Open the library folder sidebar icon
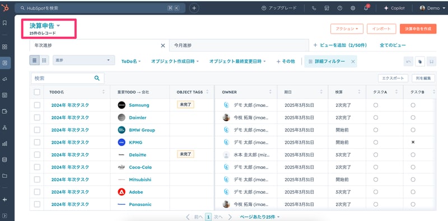This screenshot has height=221, width=448. [x=4, y=176]
